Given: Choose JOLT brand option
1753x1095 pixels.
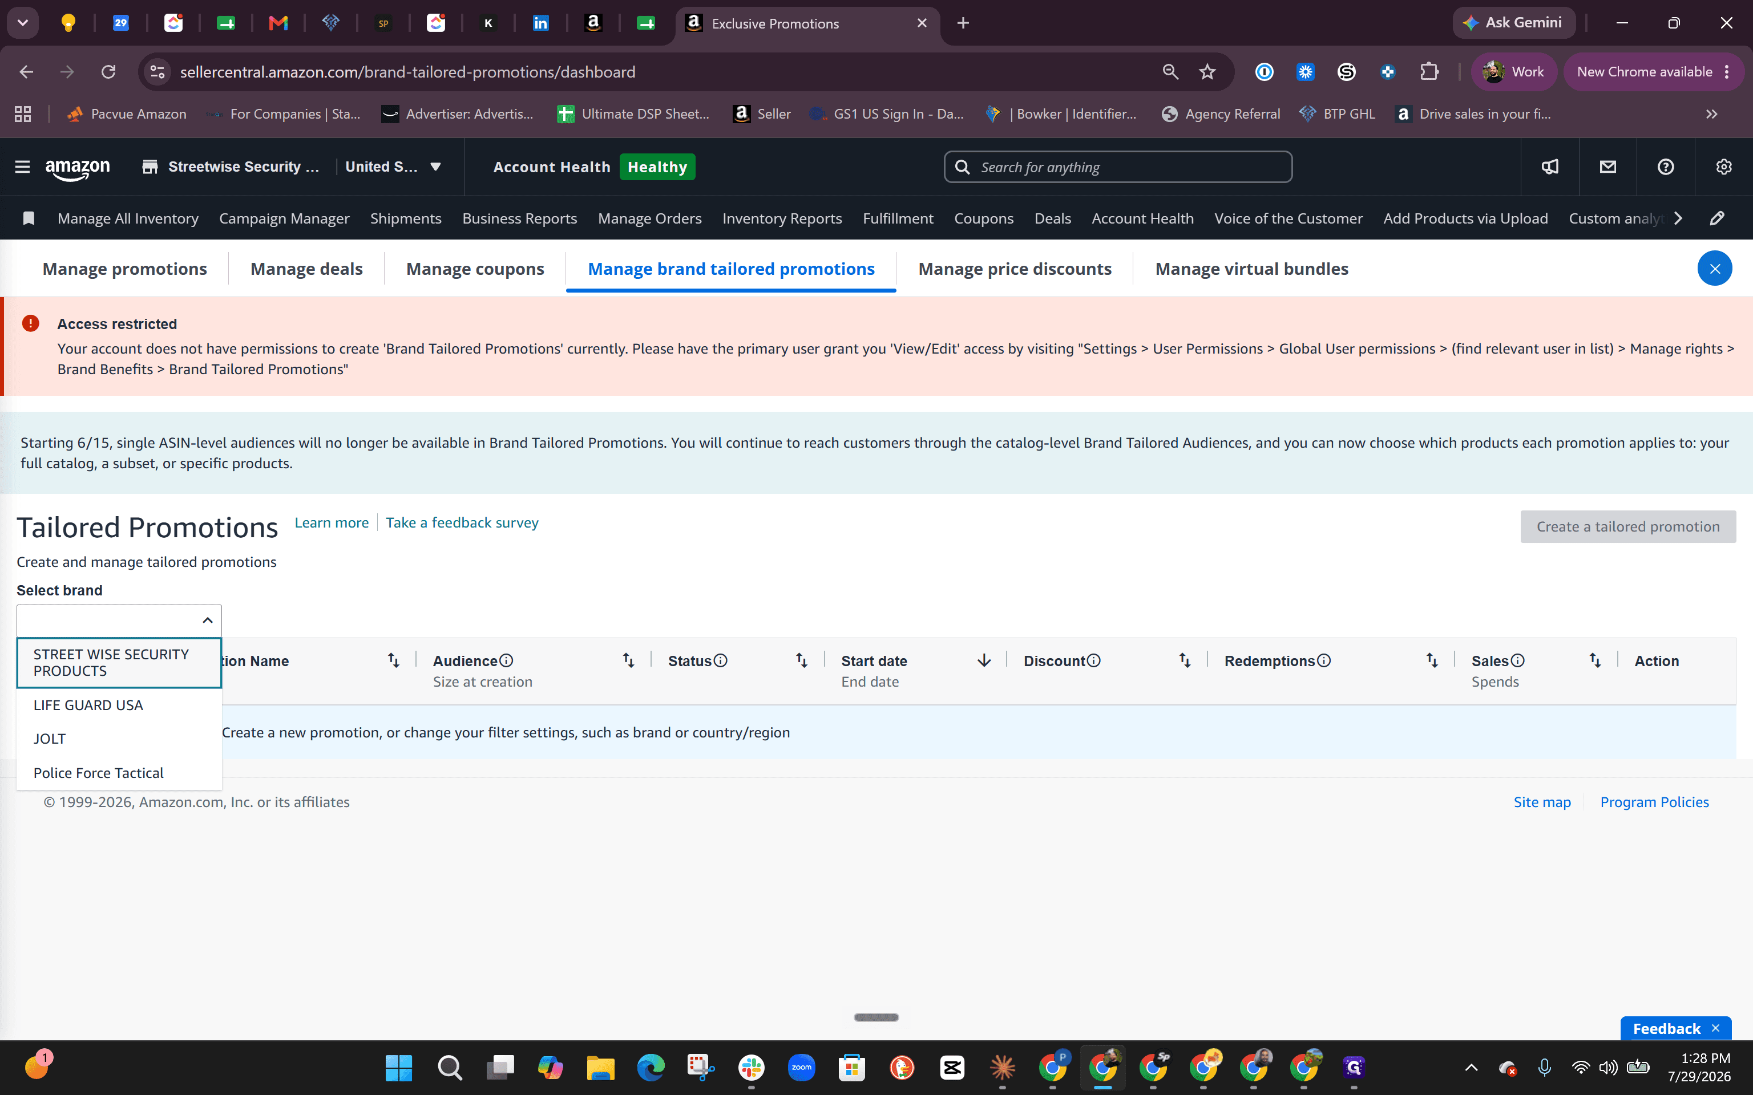Looking at the screenshot, I should pyautogui.click(x=119, y=739).
